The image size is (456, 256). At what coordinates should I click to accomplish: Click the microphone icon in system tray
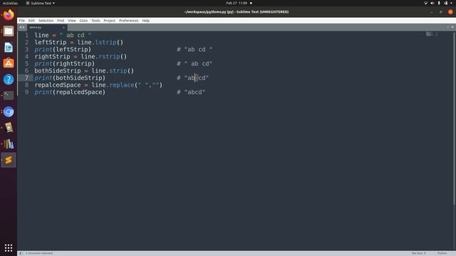pos(439,3)
